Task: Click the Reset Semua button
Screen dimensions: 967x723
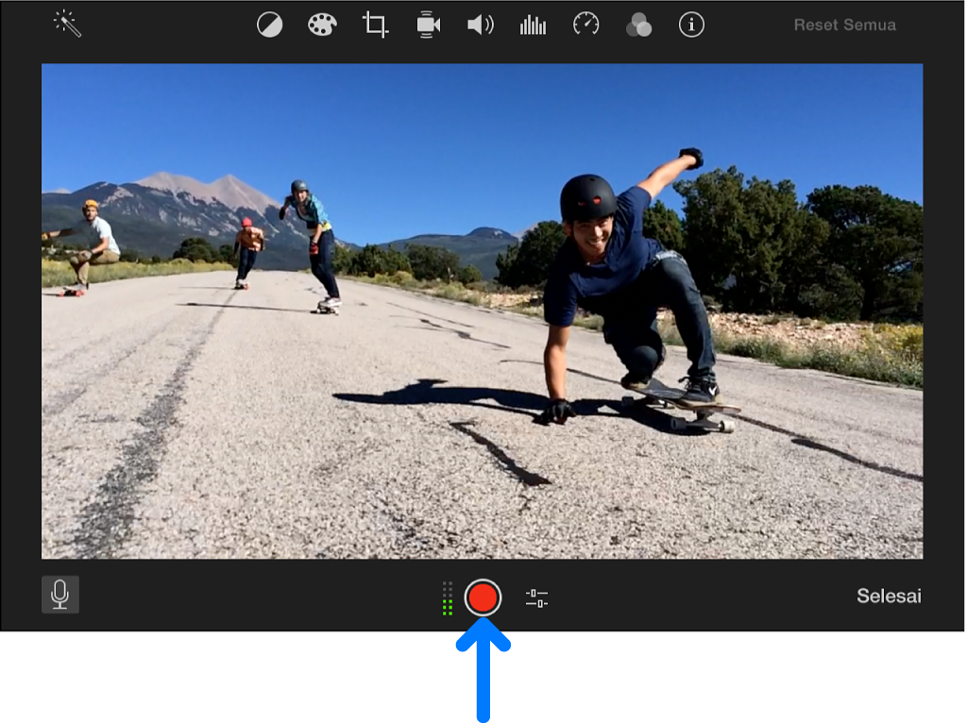Action: pos(844,25)
